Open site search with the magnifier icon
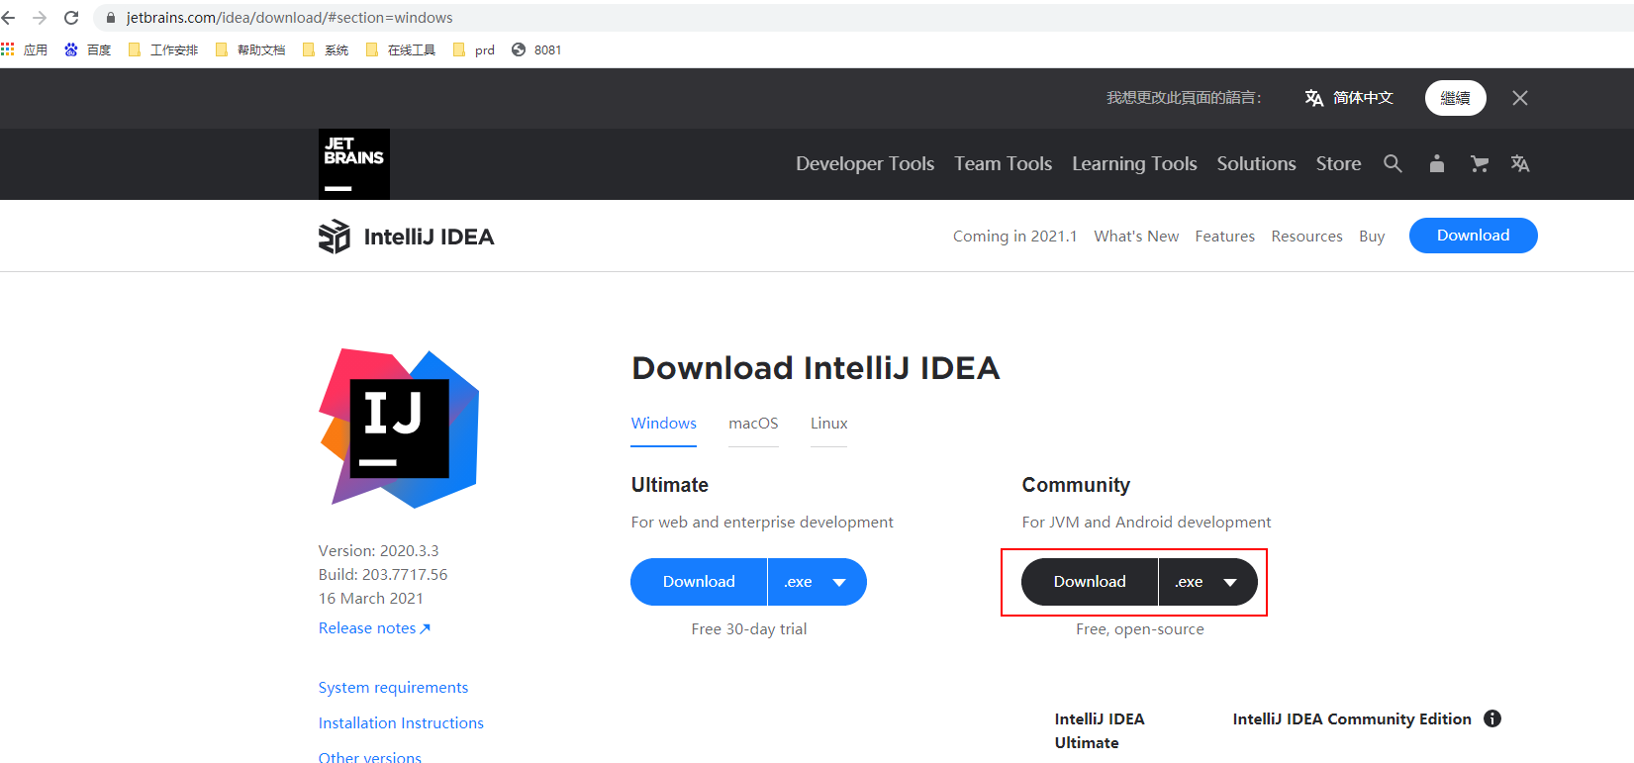 click(1393, 163)
